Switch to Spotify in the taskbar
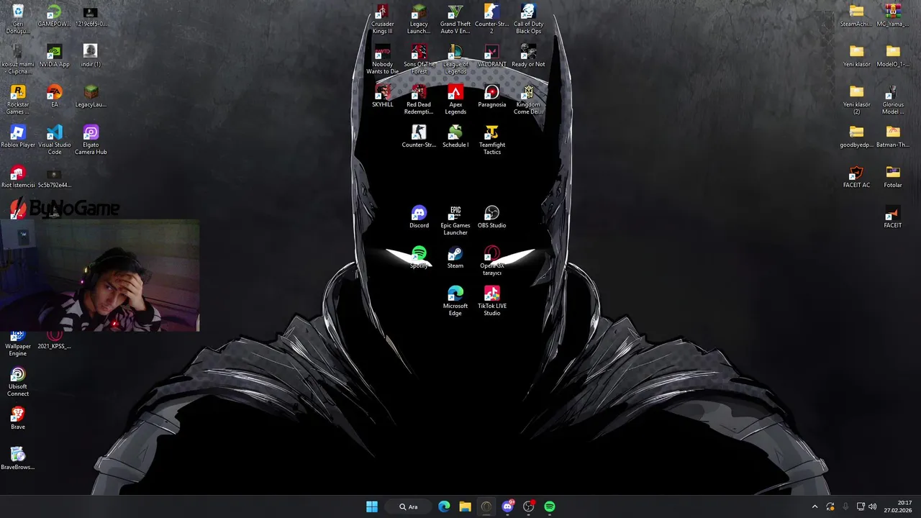This screenshot has width=921, height=518. 550,506
